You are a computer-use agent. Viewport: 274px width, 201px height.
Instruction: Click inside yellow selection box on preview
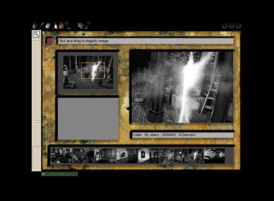pyautogui.click(x=93, y=70)
